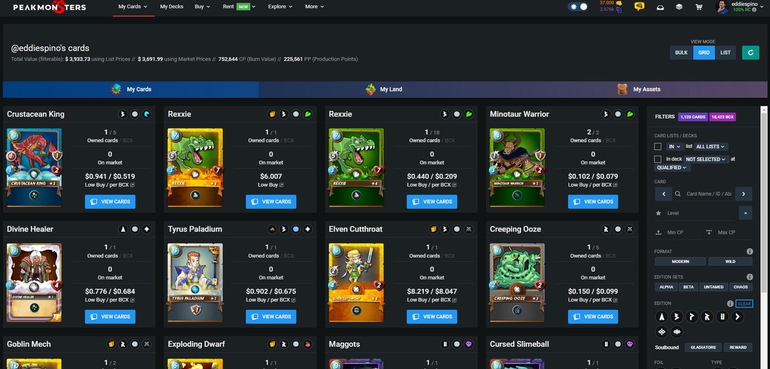Viewport: 770px width, 369px height.
Task: Open the QUALIFIED dropdown
Action: [673, 167]
